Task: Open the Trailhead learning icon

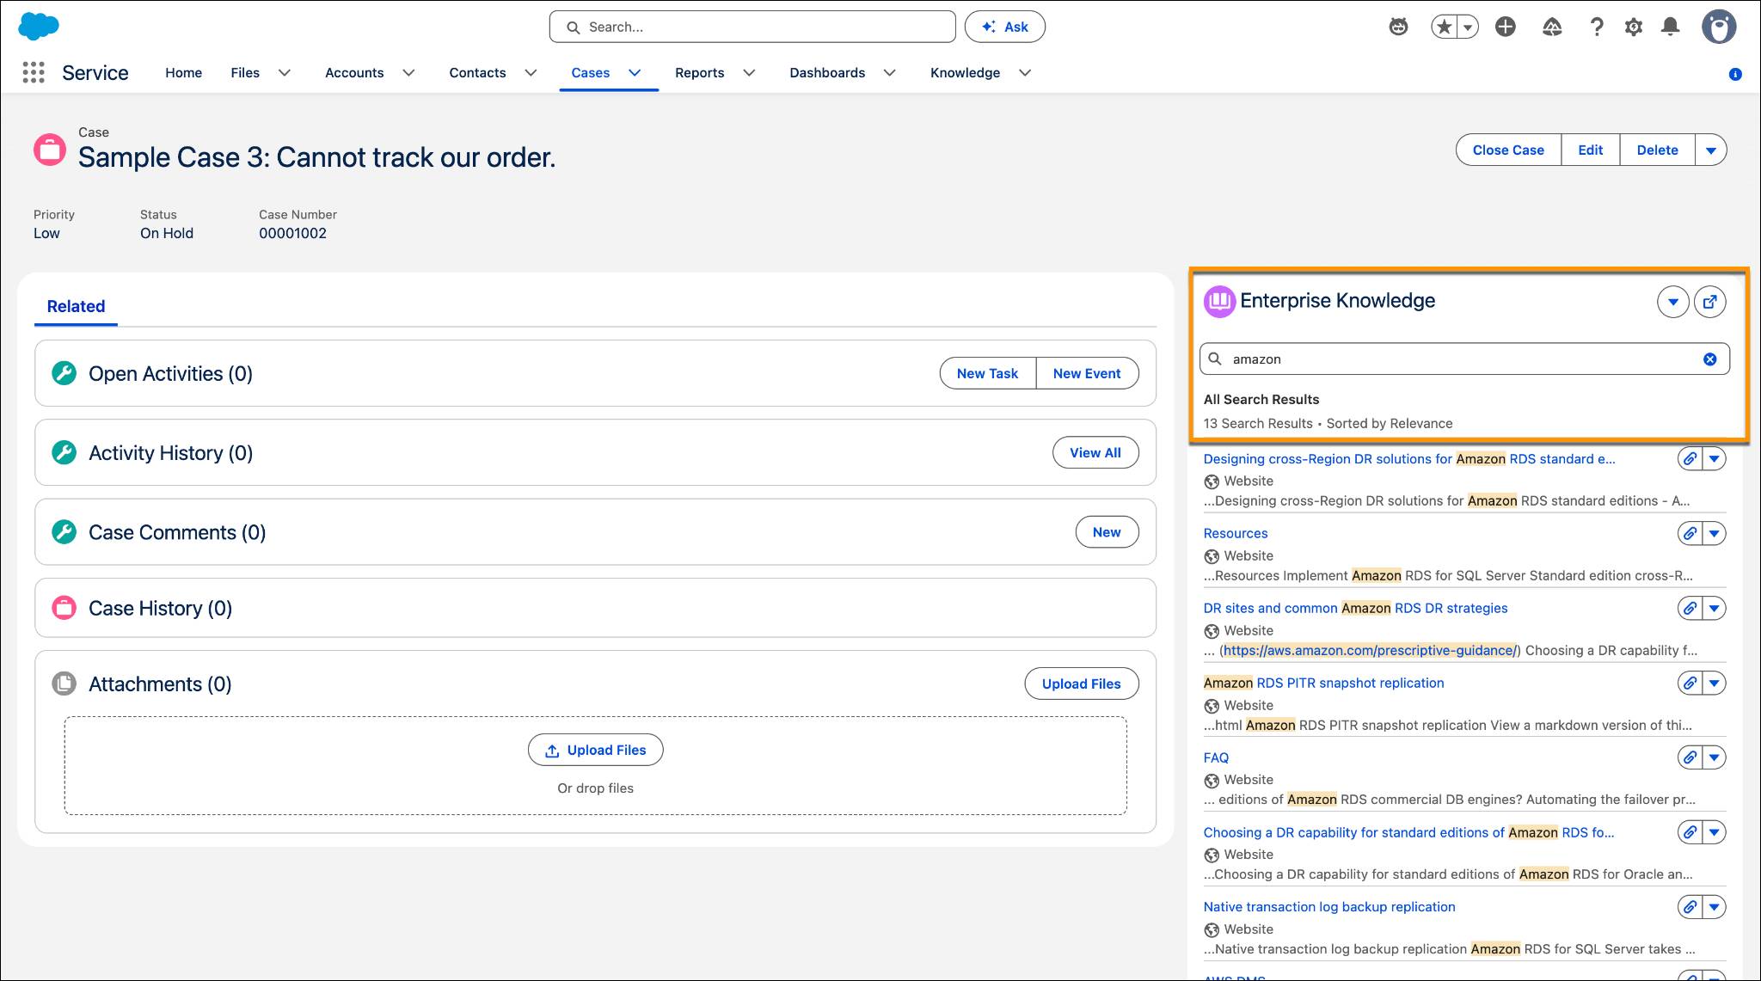Action: [1552, 27]
